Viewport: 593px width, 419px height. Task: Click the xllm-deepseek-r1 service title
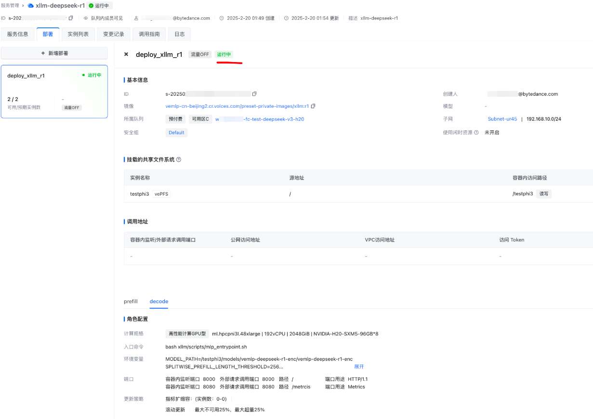(x=60, y=6)
